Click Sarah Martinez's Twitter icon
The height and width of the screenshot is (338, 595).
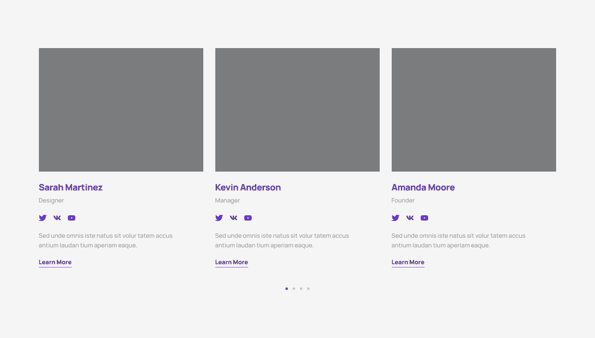coord(42,218)
